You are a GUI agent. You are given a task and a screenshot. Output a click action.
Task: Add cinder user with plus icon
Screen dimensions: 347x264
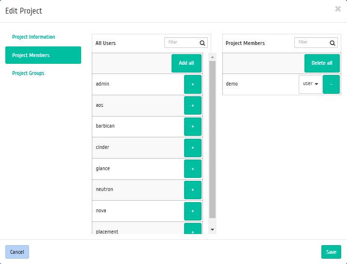tap(193, 148)
